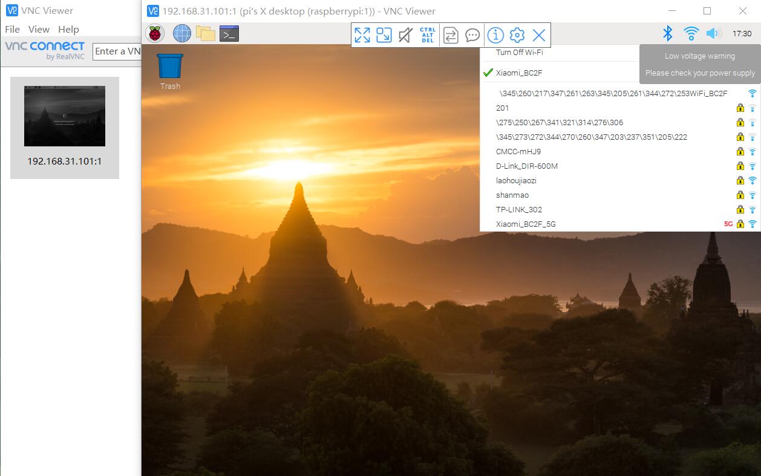Toggle view-only mode with crossed pen
761x476 pixels.
[x=405, y=35]
